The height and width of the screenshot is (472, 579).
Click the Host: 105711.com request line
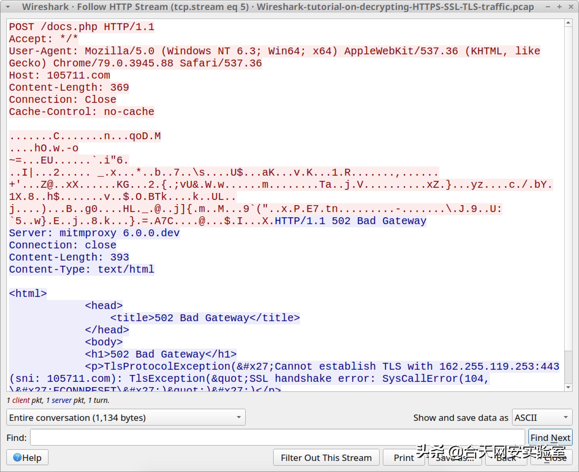[x=60, y=75]
